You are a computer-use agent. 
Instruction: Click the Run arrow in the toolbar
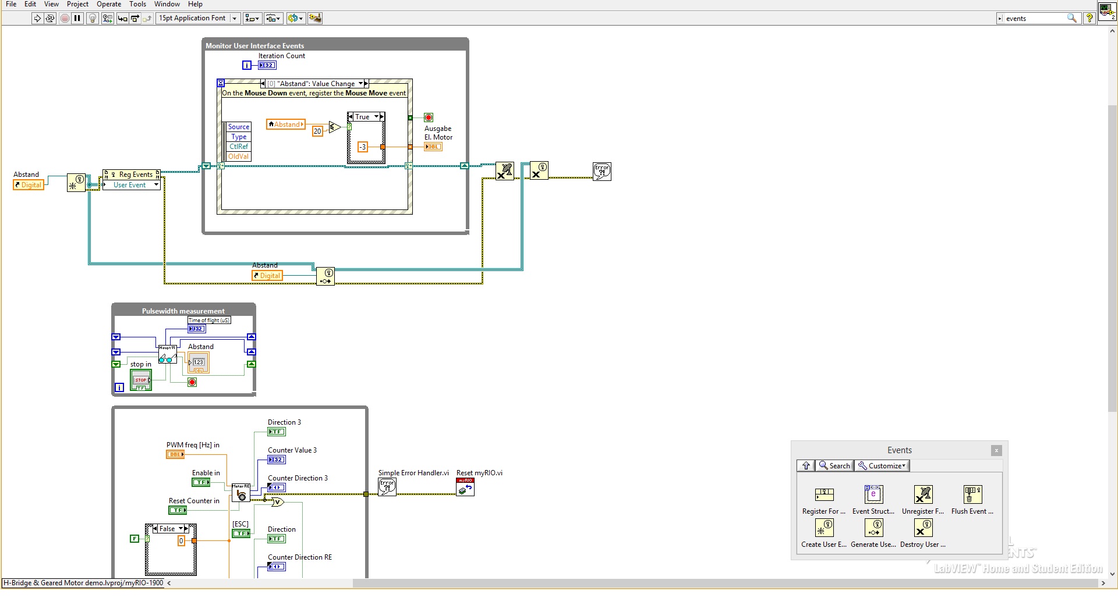[x=37, y=18]
